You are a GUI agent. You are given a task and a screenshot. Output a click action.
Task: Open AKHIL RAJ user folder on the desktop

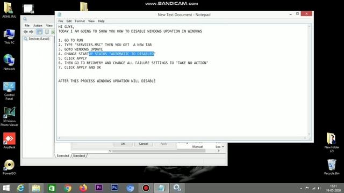[x=9, y=10]
